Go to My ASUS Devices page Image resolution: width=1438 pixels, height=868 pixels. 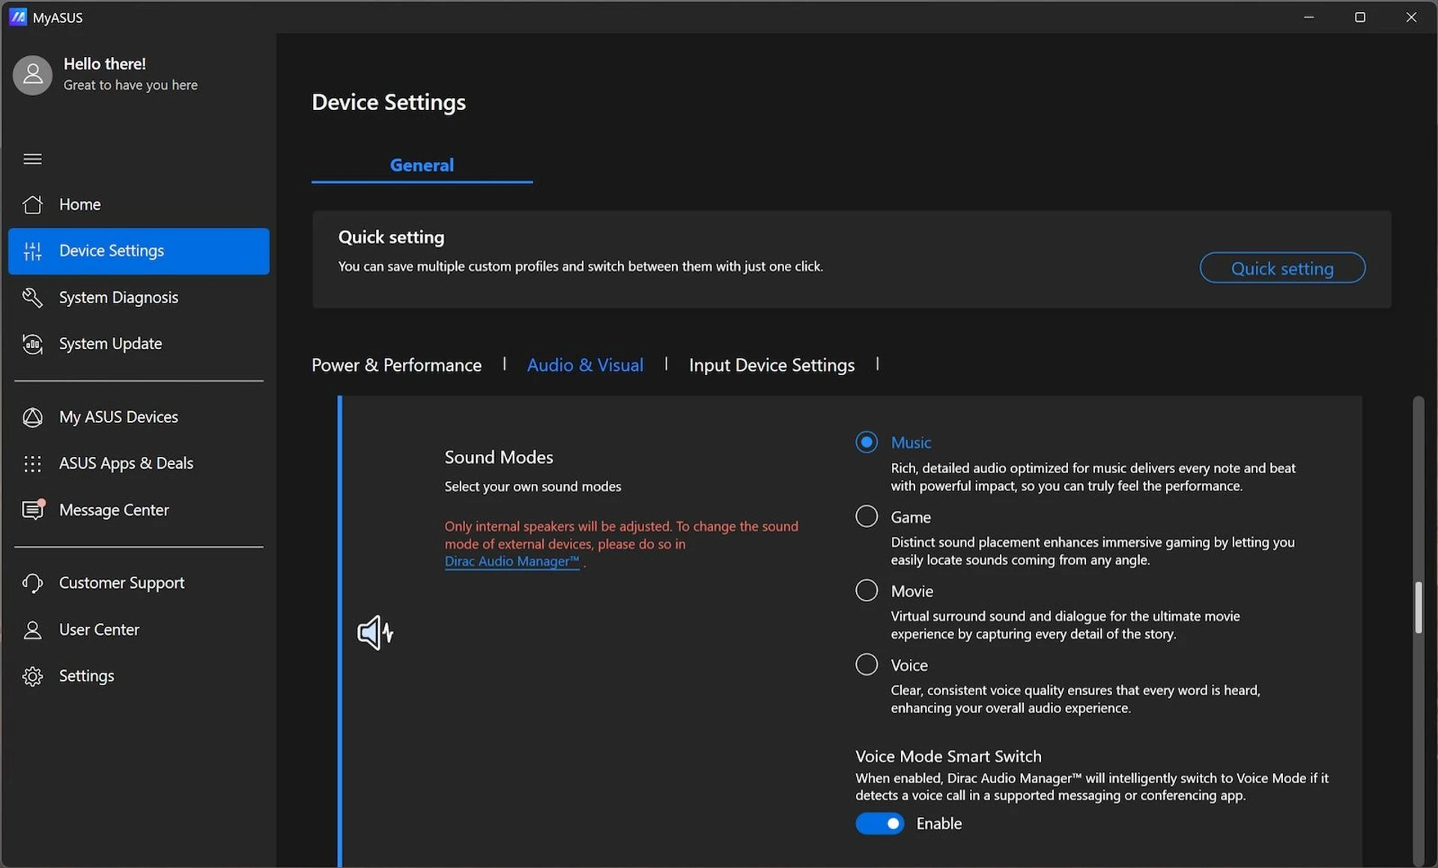click(x=139, y=417)
